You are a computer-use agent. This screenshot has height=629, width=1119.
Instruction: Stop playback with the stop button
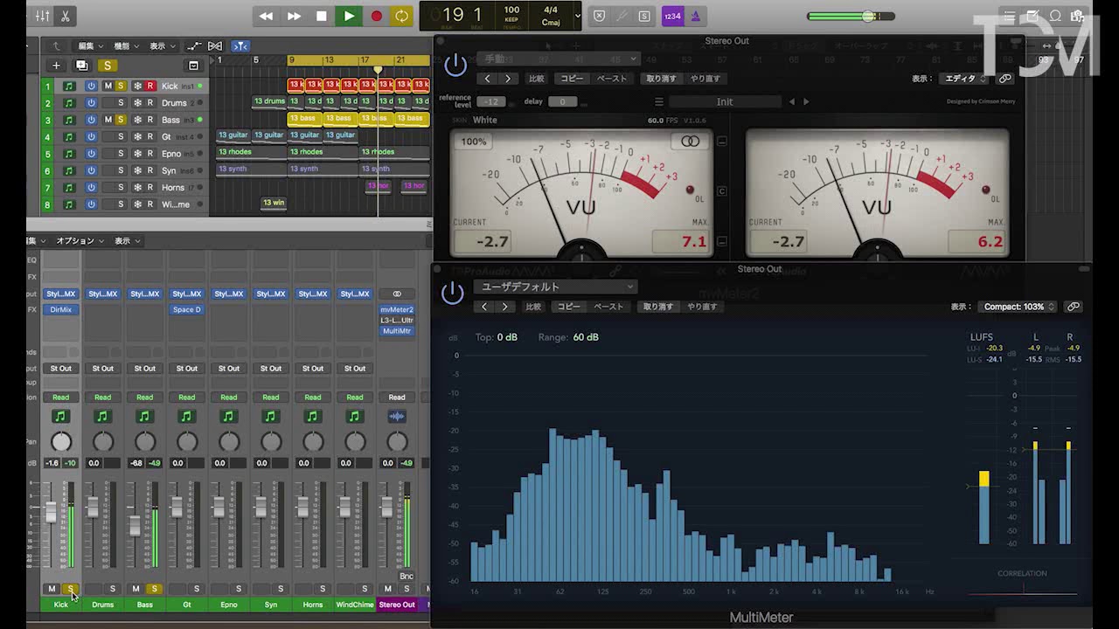[321, 16]
